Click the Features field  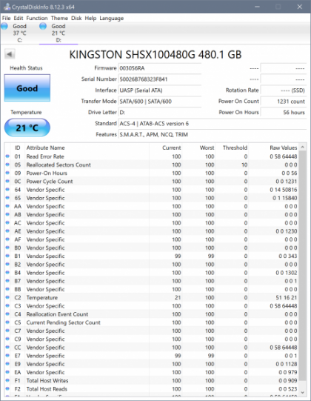click(x=212, y=134)
